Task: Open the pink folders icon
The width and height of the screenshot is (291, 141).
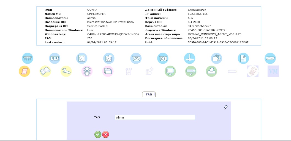Action: 108,71
